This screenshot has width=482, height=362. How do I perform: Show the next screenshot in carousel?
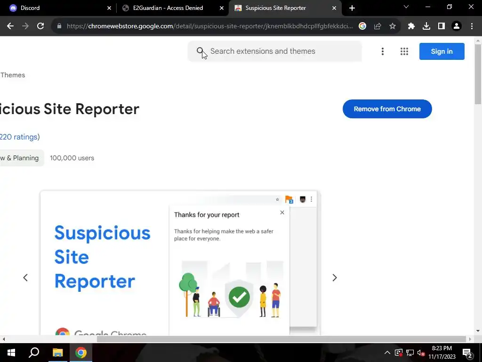pyautogui.click(x=335, y=278)
